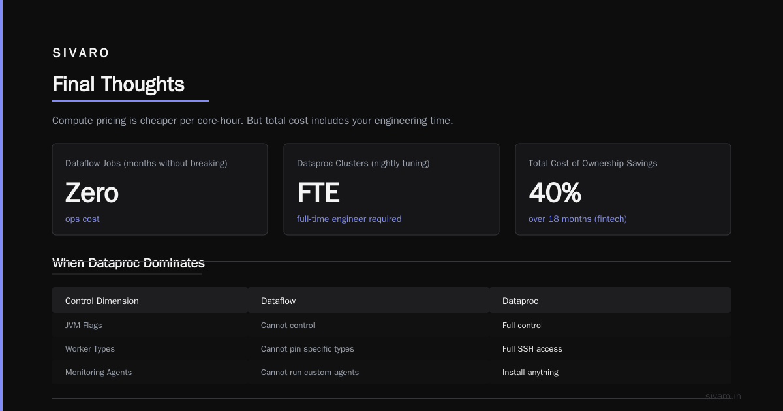Screen dimensions: 783x411
Task: Click the Dataproc Clusters nightly tuning label
Action: (363, 164)
